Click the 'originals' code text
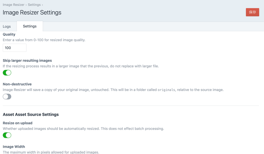The width and height of the screenshot is (264, 154). click(166, 90)
